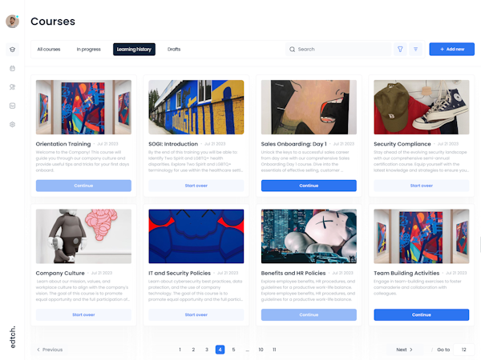The image size is (481, 360).
Task: Open the graduation cap courses icon in sidebar
Action: [12, 50]
